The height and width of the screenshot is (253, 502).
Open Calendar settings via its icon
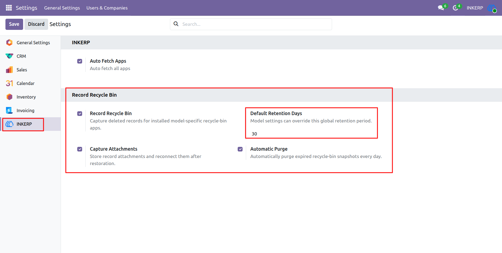[x=9, y=83]
